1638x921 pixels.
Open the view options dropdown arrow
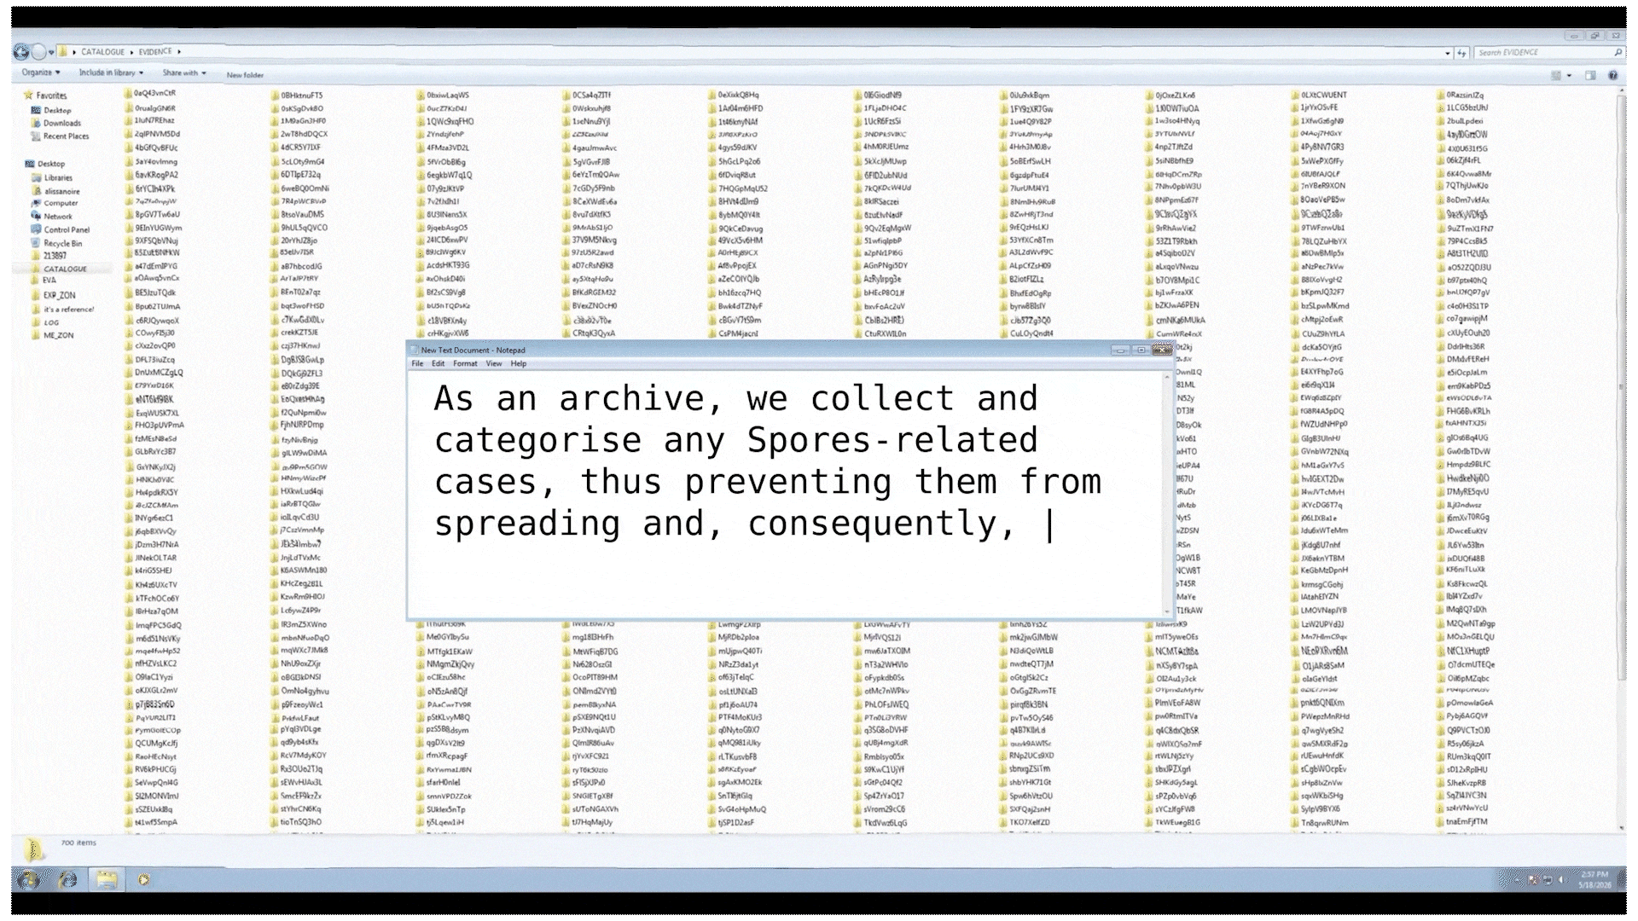click(x=1569, y=76)
